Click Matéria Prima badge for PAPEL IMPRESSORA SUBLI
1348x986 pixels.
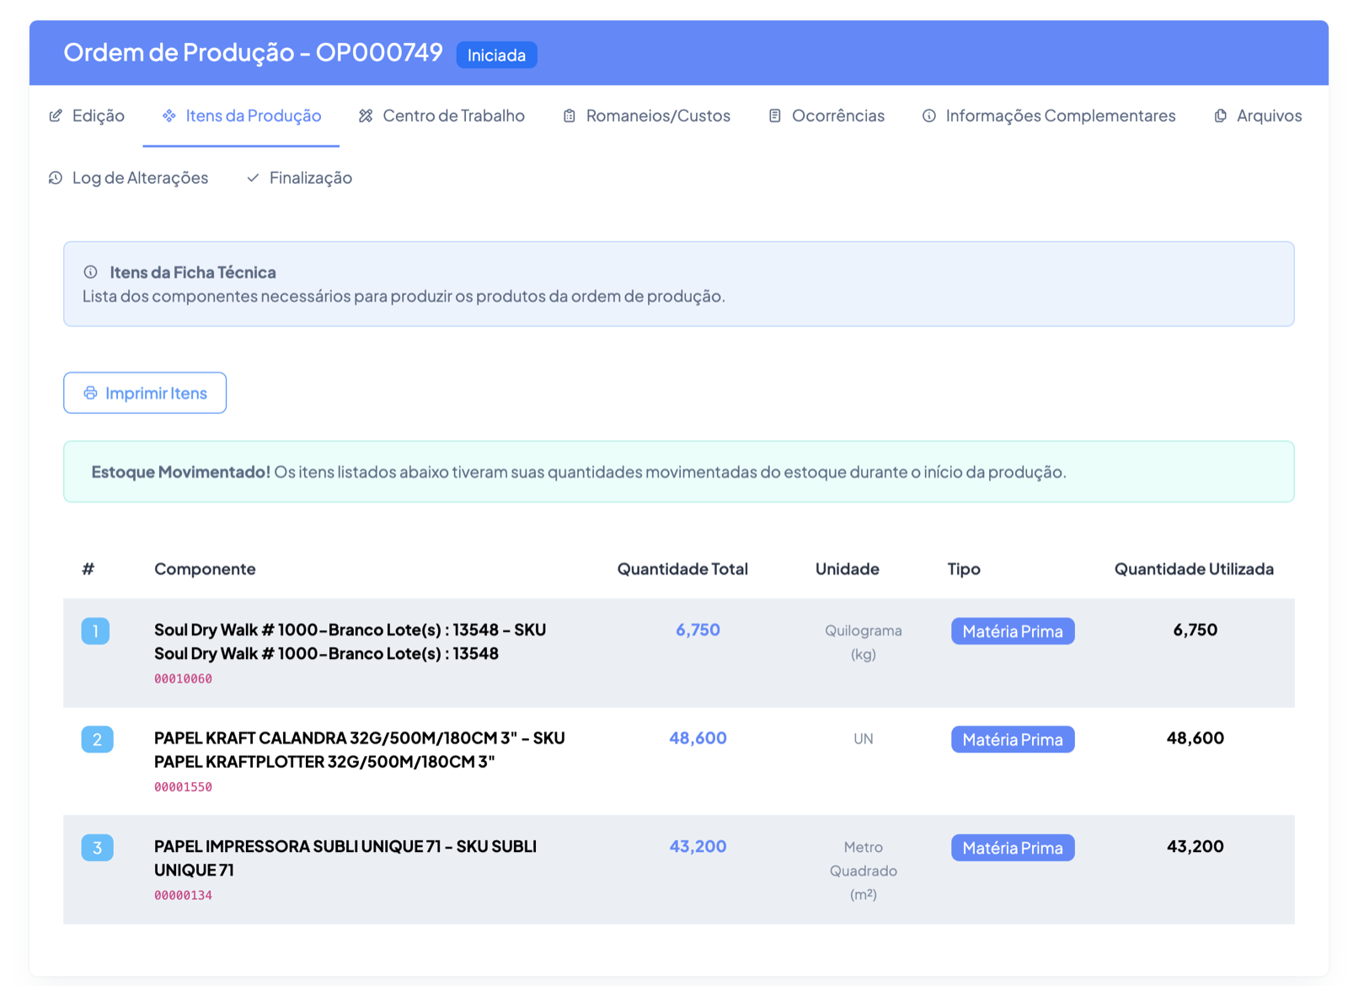click(x=1013, y=848)
